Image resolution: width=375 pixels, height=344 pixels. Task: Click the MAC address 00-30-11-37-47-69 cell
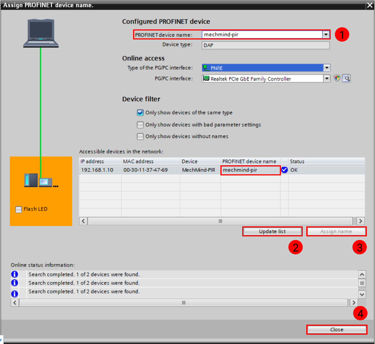(151, 170)
